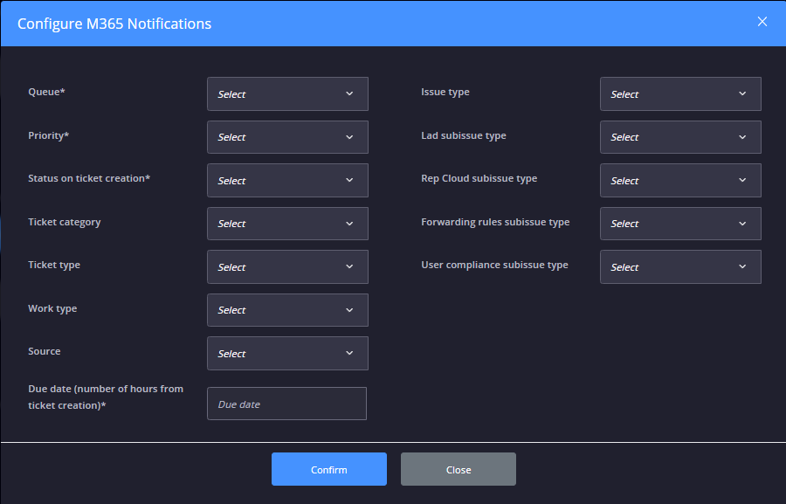Click the Configure M365 Notifications title
Screen dimensions: 786x504
[114, 24]
